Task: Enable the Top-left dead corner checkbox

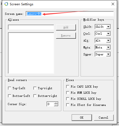Action: pos(10,88)
